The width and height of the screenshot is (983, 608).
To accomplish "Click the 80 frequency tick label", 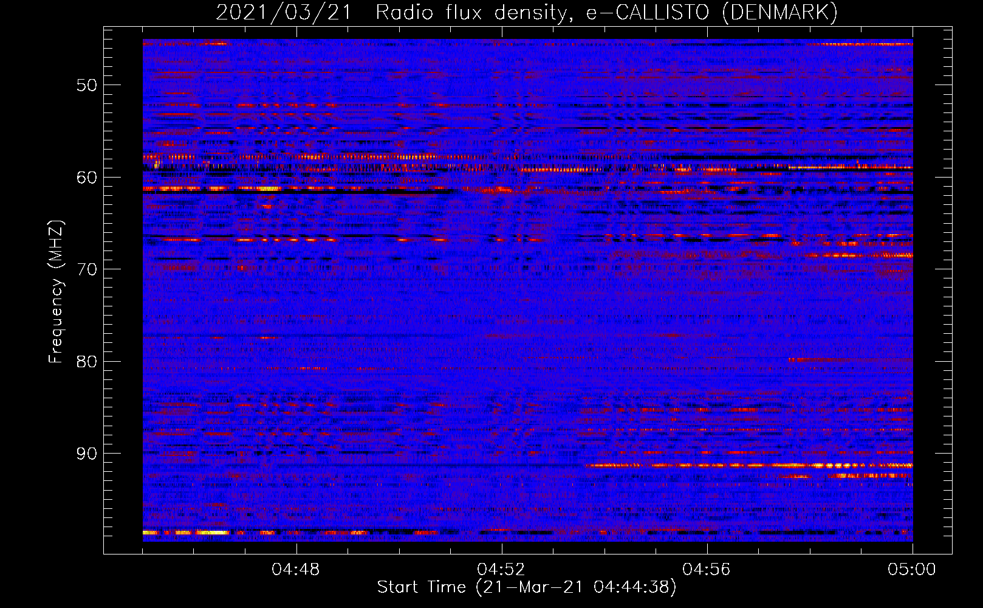I will pyautogui.click(x=87, y=362).
